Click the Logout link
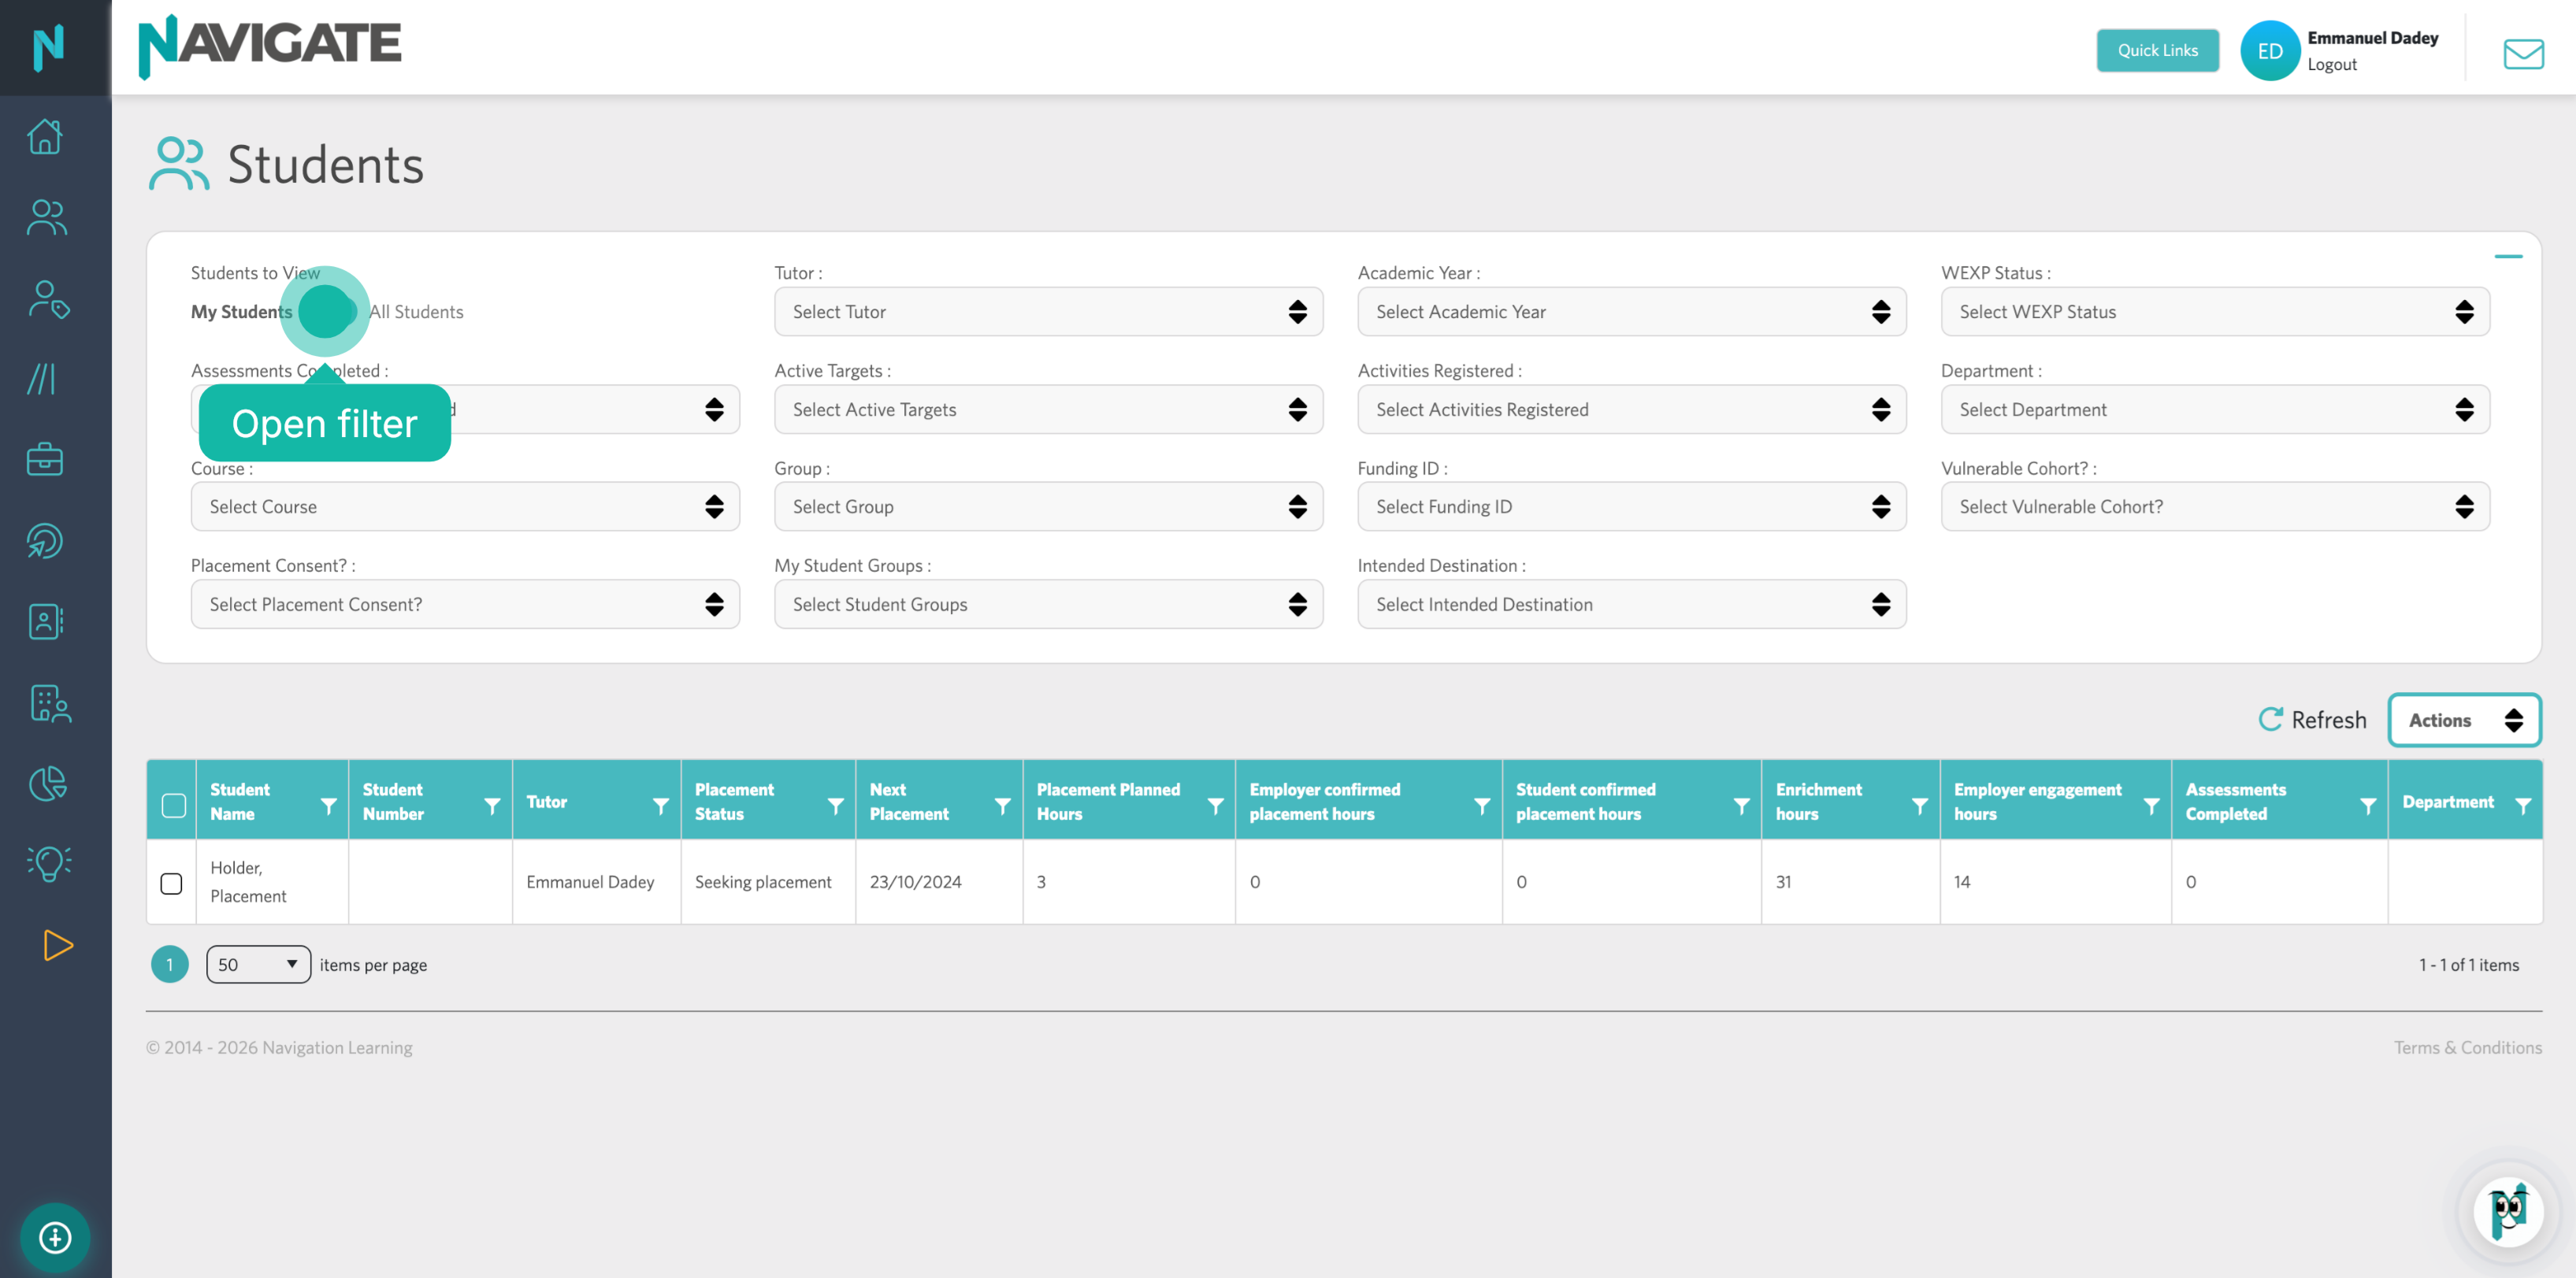The width and height of the screenshot is (2576, 1278). click(x=2331, y=64)
